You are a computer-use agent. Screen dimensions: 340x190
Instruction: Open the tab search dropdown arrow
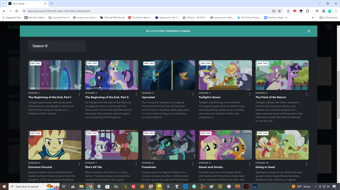pyautogui.click(x=3, y=3)
